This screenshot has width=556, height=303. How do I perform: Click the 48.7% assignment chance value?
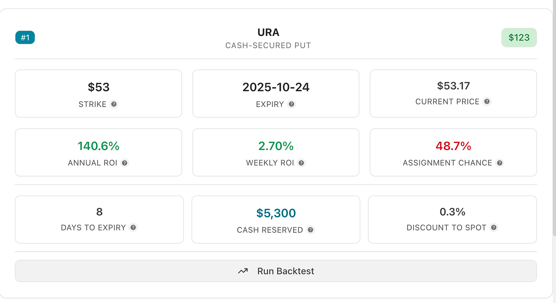[x=453, y=146]
